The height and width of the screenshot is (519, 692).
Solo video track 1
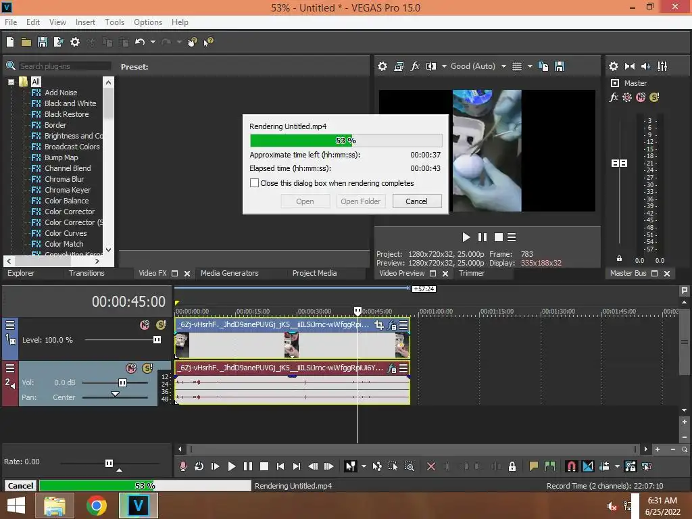161,325
